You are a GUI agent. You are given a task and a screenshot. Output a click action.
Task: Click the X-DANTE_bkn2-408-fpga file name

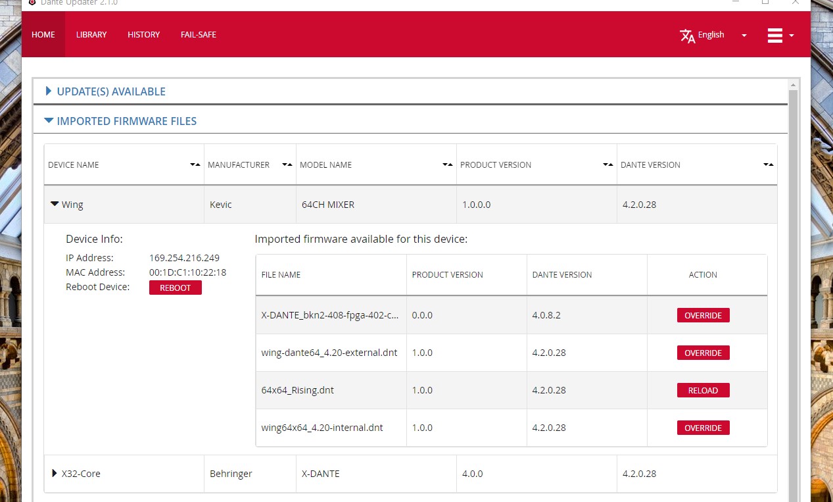[330, 315]
